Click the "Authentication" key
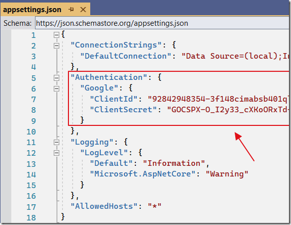This screenshot has height=225, width=291. pos(109,77)
